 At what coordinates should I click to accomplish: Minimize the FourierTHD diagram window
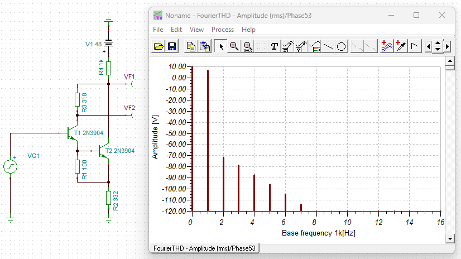(x=391, y=15)
